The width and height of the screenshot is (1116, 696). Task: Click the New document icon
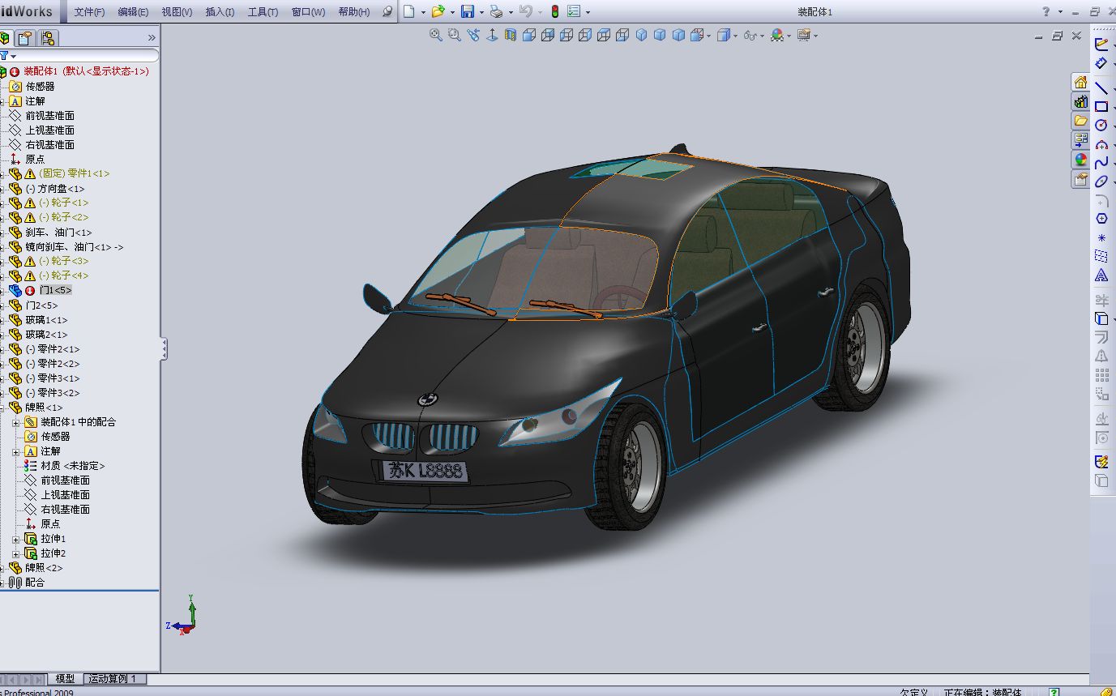[409, 11]
